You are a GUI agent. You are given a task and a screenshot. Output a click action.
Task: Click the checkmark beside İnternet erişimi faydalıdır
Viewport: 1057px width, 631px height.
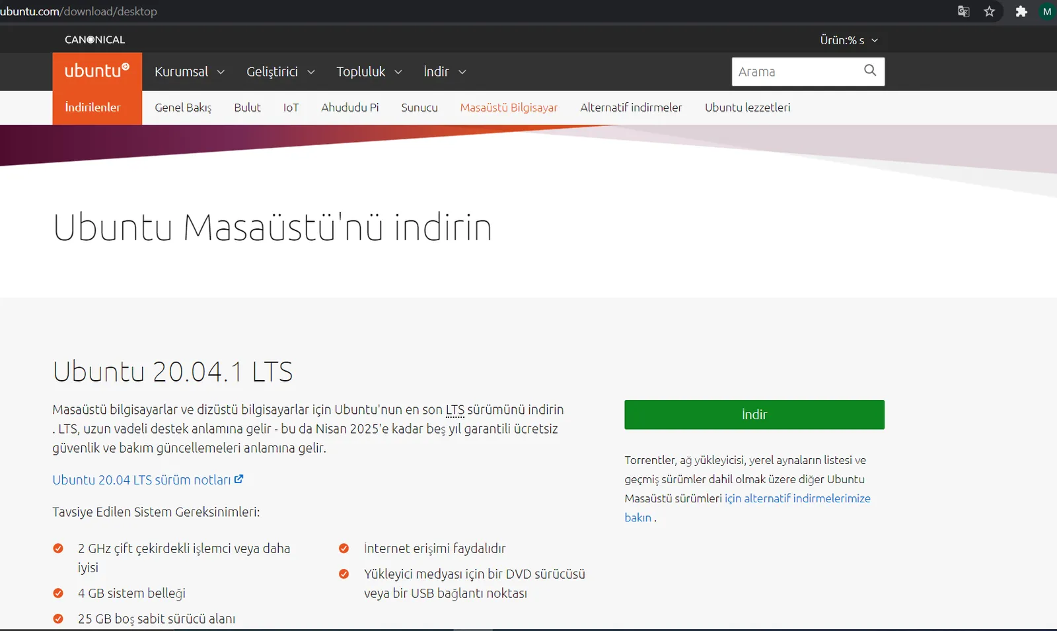(344, 548)
